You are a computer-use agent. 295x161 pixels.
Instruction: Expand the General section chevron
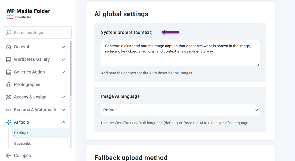(x=63, y=47)
